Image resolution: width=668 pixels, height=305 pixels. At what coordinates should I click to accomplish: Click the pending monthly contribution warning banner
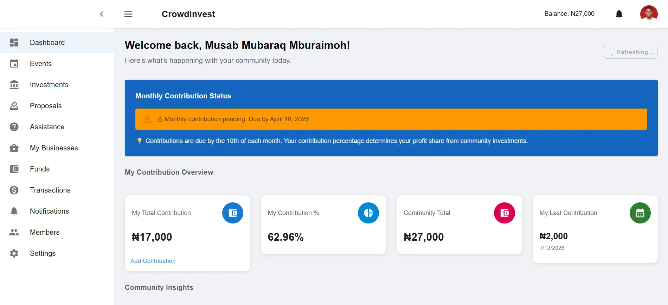point(391,119)
